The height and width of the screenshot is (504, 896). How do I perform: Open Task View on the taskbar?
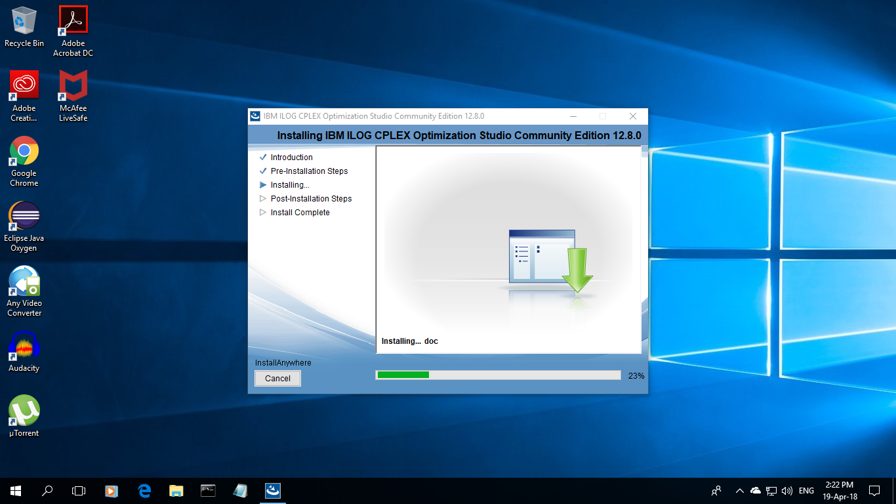79,490
